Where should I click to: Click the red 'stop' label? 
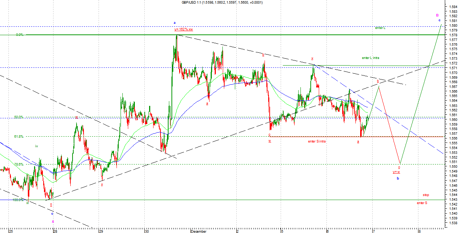click(425, 195)
